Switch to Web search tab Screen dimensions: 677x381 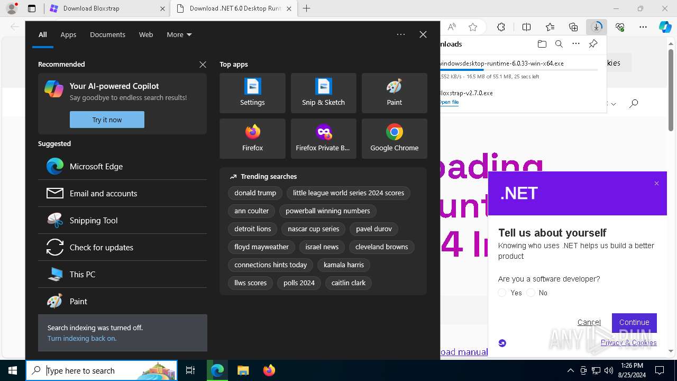point(146,34)
